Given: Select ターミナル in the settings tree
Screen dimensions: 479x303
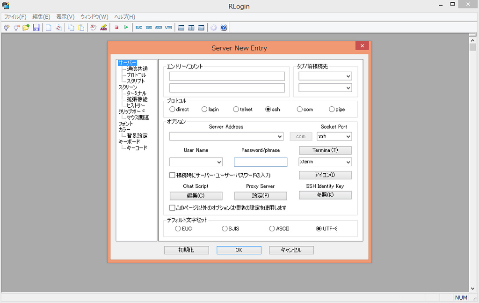Looking at the screenshot, I should (x=137, y=93).
